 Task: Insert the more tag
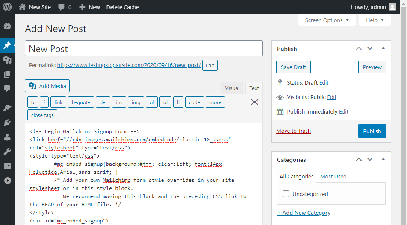pos(215,102)
